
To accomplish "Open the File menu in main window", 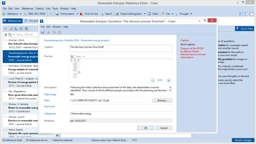I will pos(5,9).
